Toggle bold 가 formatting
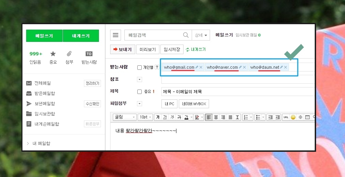Image resolution: width=345 pixels, height=177 pixels. pos(158,117)
